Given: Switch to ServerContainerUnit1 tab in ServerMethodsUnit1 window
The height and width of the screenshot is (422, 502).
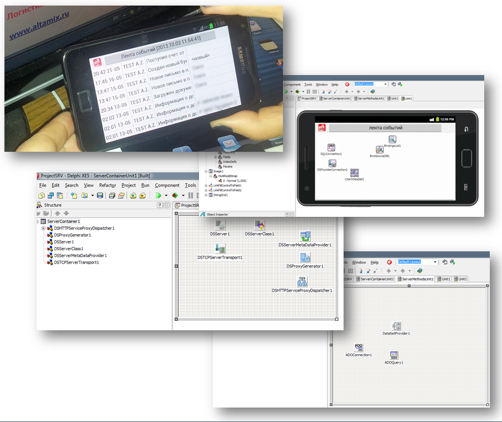Looking at the screenshot, I should pyautogui.click(x=375, y=279).
